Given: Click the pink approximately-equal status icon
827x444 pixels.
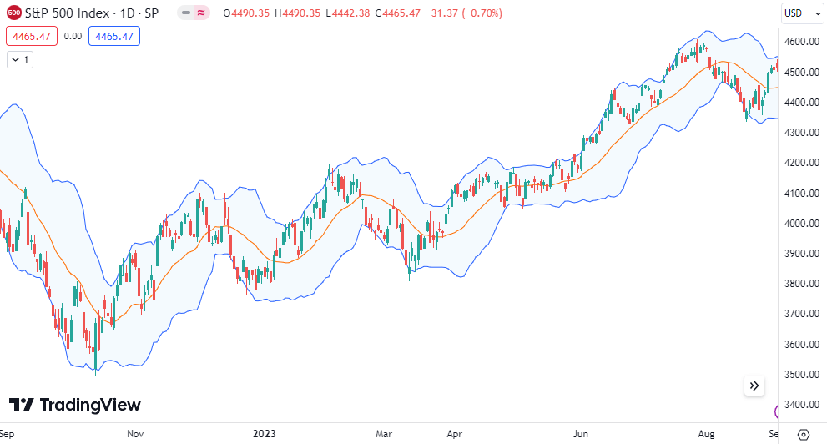Looking at the screenshot, I should point(201,13).
